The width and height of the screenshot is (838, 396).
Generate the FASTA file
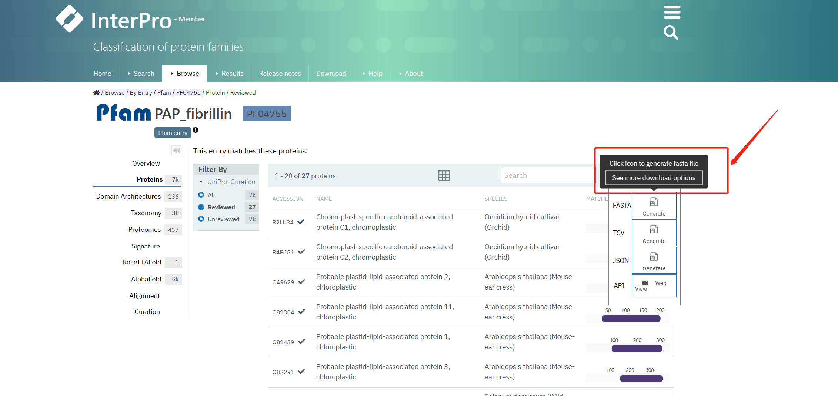click(654, 206)
